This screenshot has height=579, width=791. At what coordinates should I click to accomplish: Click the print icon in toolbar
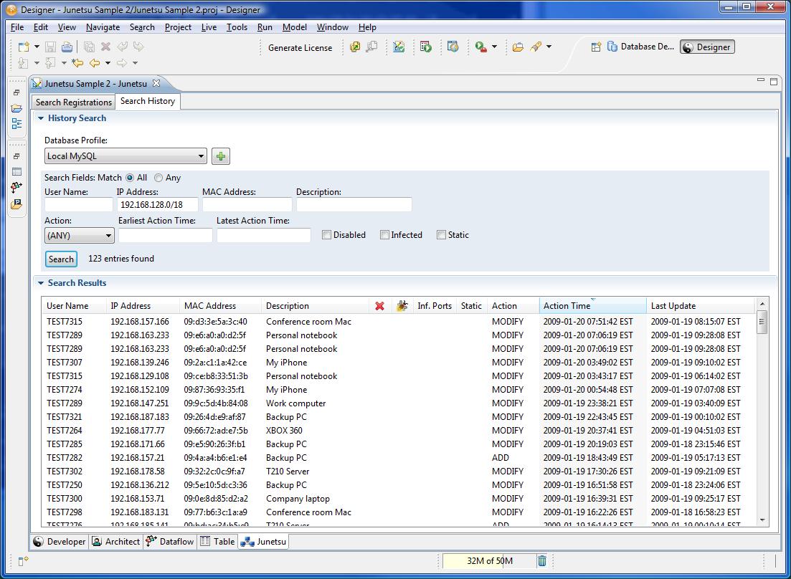[x=67, y=47]
